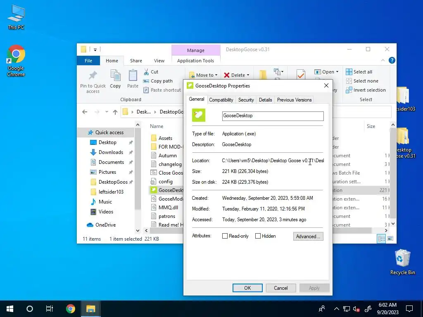Select OneDrive in the navigation pane
This screenshot has height=317, width=423.
pos(105,225)
